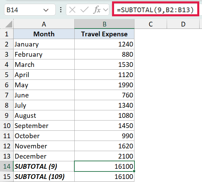
Task: Select the November cell
Action: pyautogui.click(x=44, y=146)
